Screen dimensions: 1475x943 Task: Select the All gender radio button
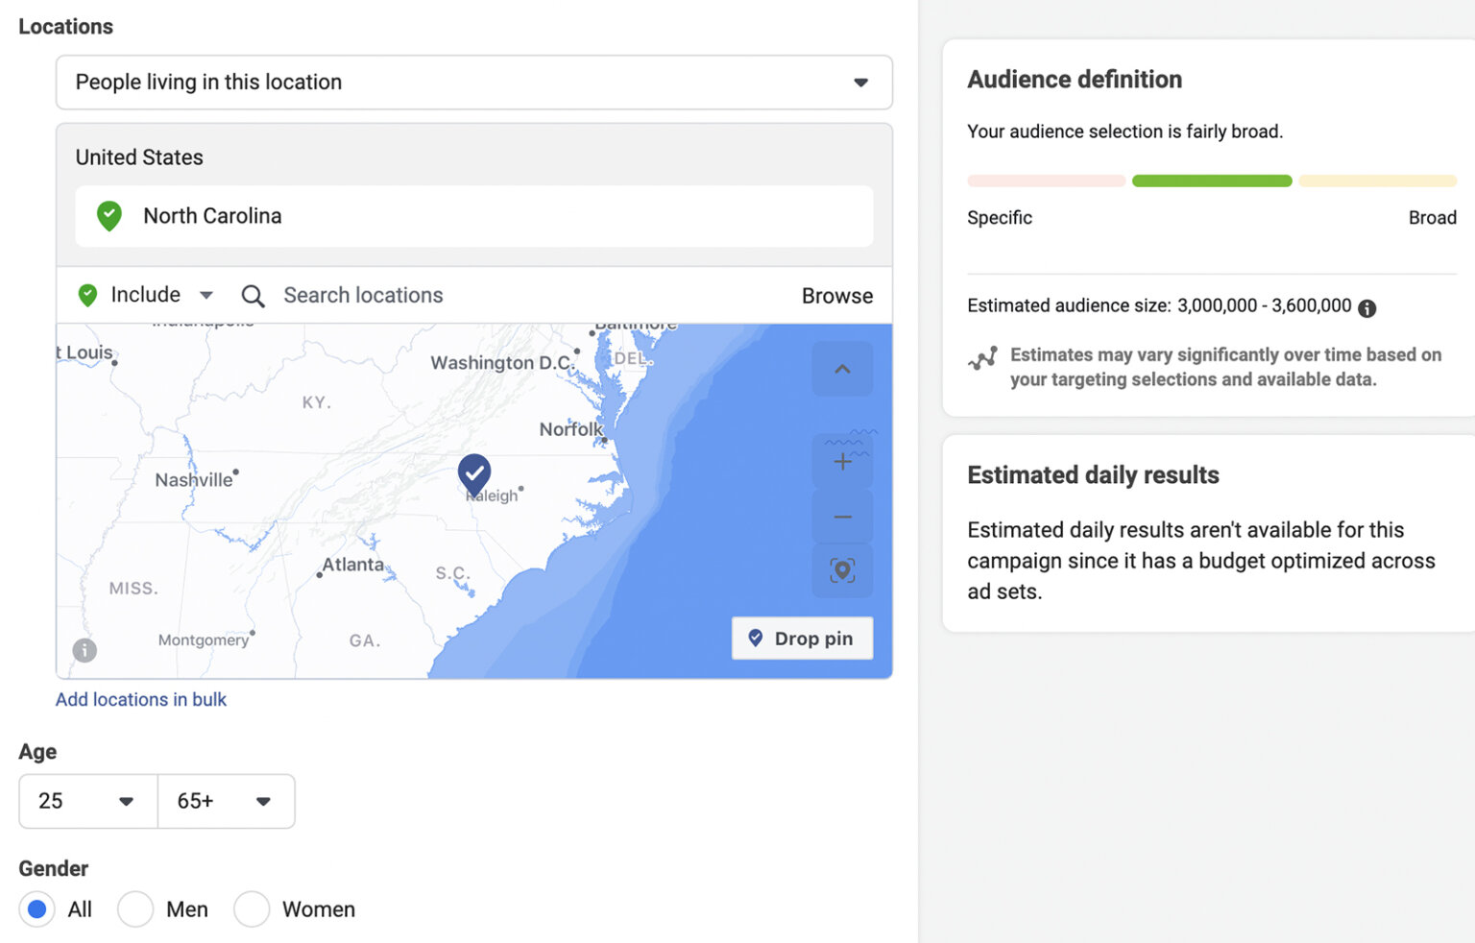pyautogui.click(x=36, y=908)
